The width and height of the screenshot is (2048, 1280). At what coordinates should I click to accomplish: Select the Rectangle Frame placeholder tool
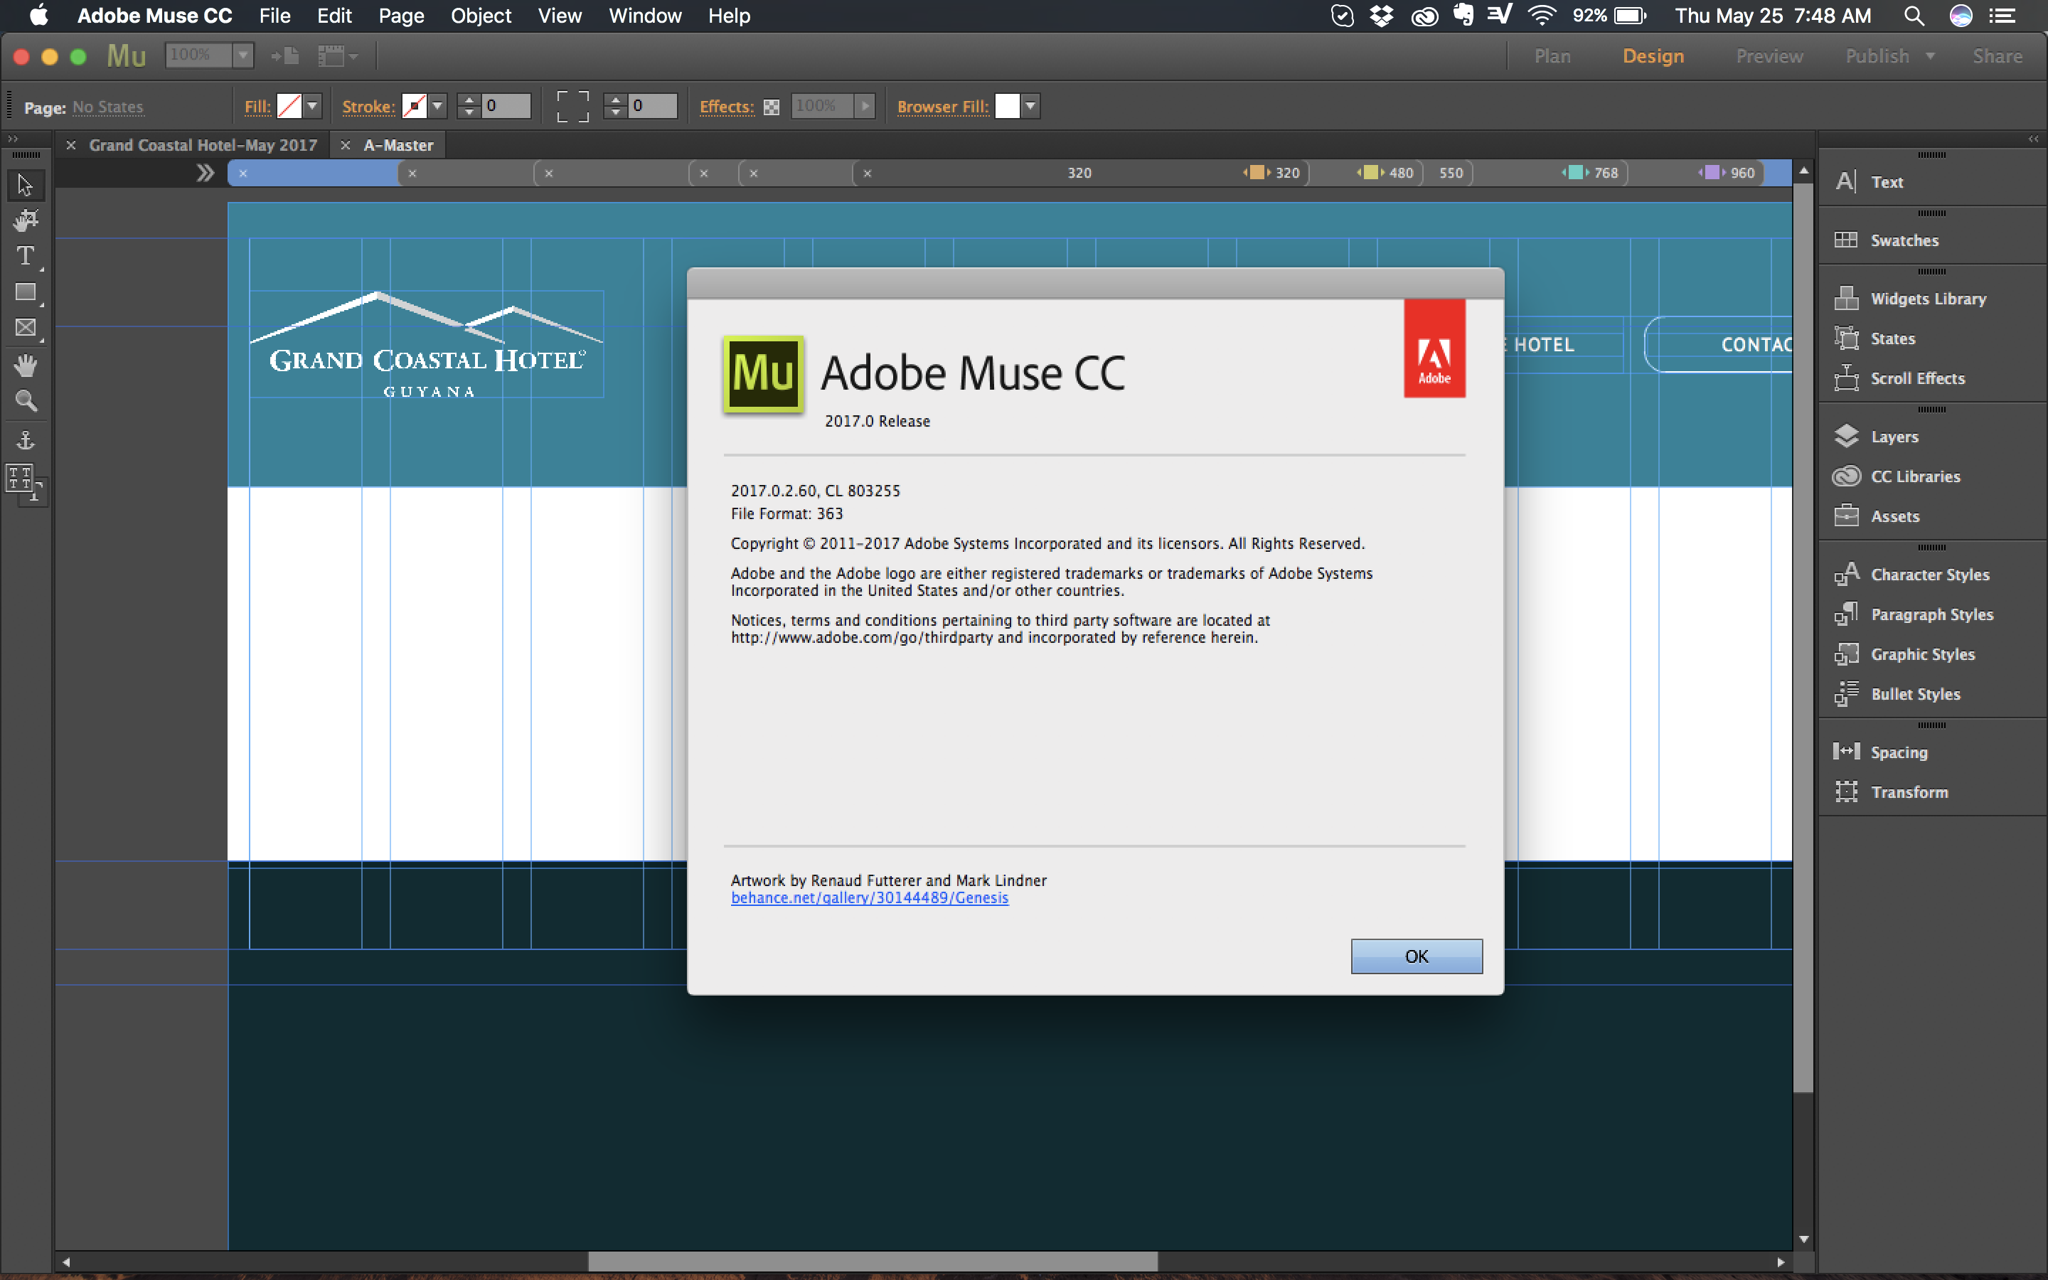[x=26, y=328]
